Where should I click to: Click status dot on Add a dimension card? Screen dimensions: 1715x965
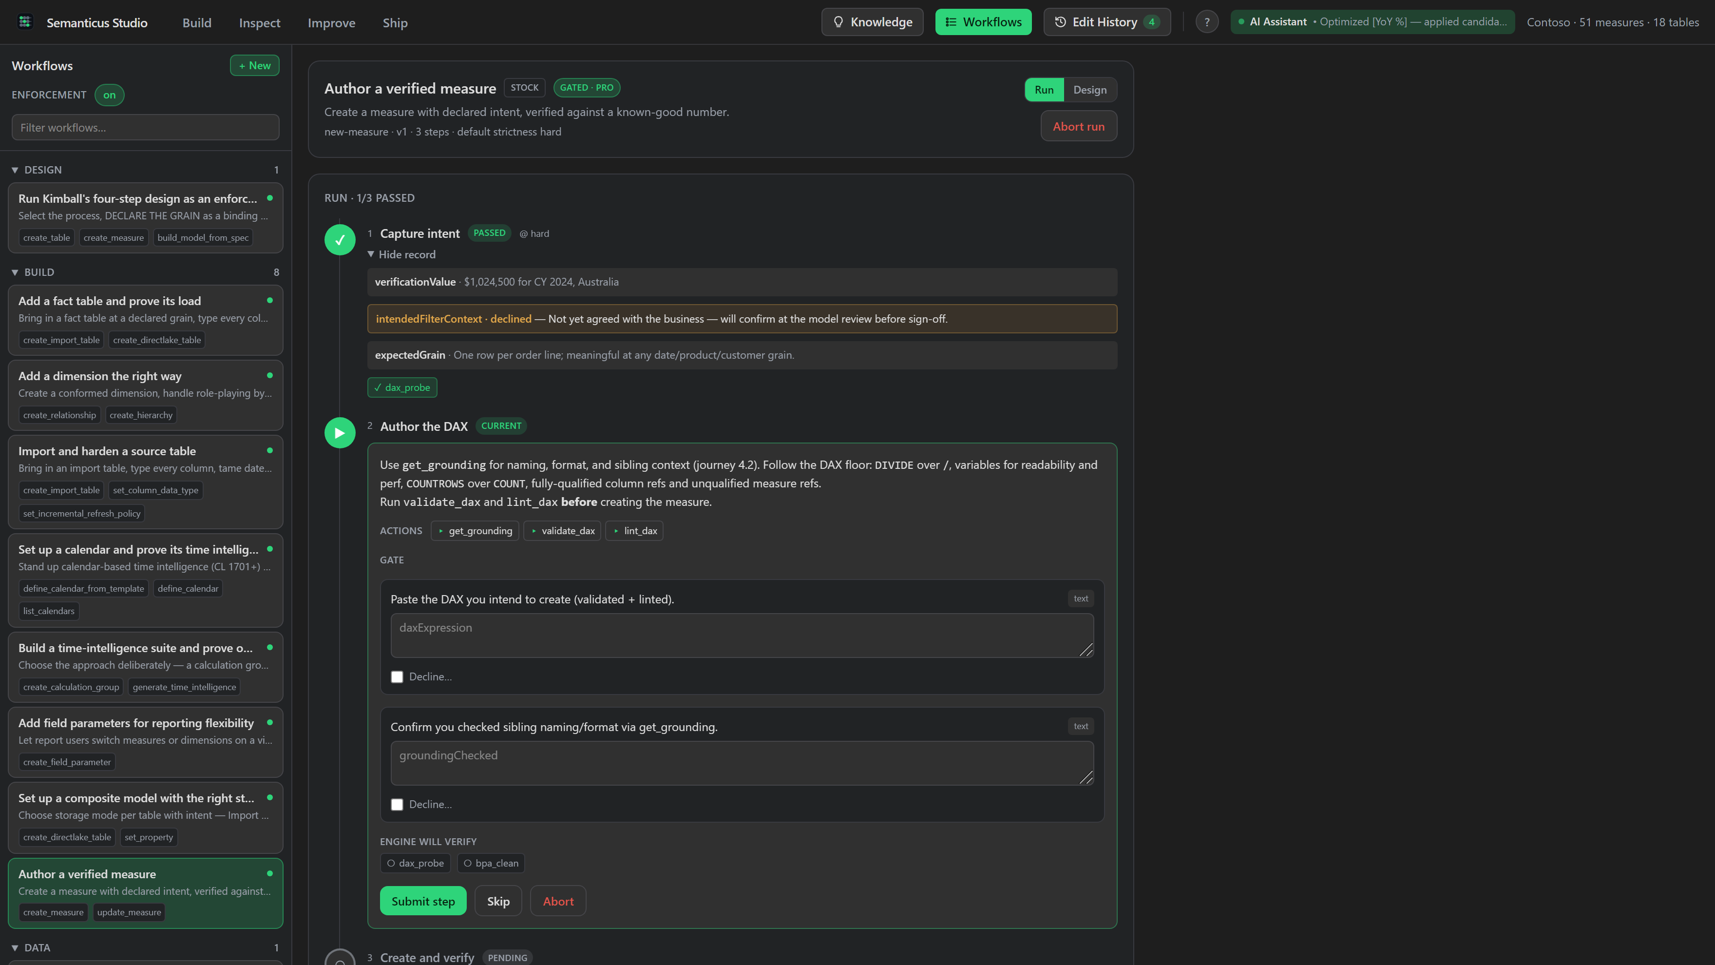(x=269, y=376)
